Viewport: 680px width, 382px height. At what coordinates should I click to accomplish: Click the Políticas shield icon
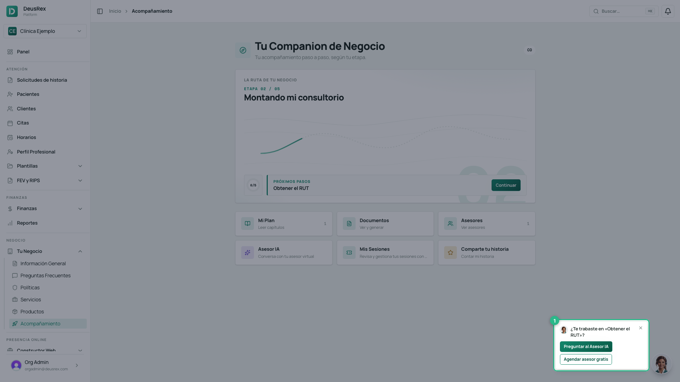15,288
